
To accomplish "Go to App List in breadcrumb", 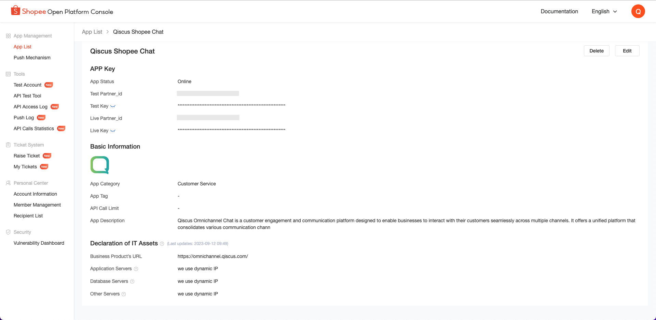I will coord(92,32).
